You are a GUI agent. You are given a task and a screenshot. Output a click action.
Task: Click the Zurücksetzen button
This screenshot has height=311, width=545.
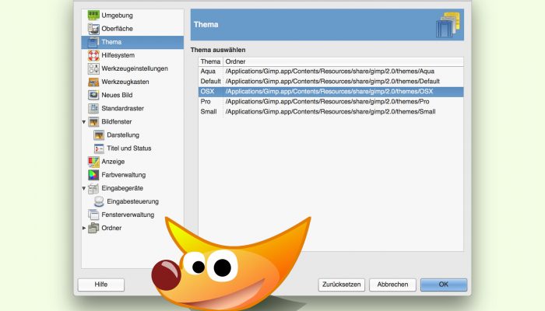(x=341, y=285)
